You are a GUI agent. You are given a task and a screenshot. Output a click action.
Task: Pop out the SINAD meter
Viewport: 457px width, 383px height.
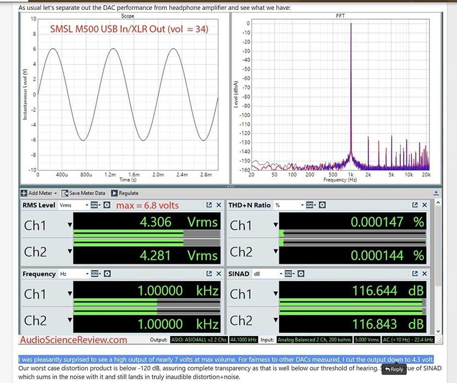coord(415,274)
